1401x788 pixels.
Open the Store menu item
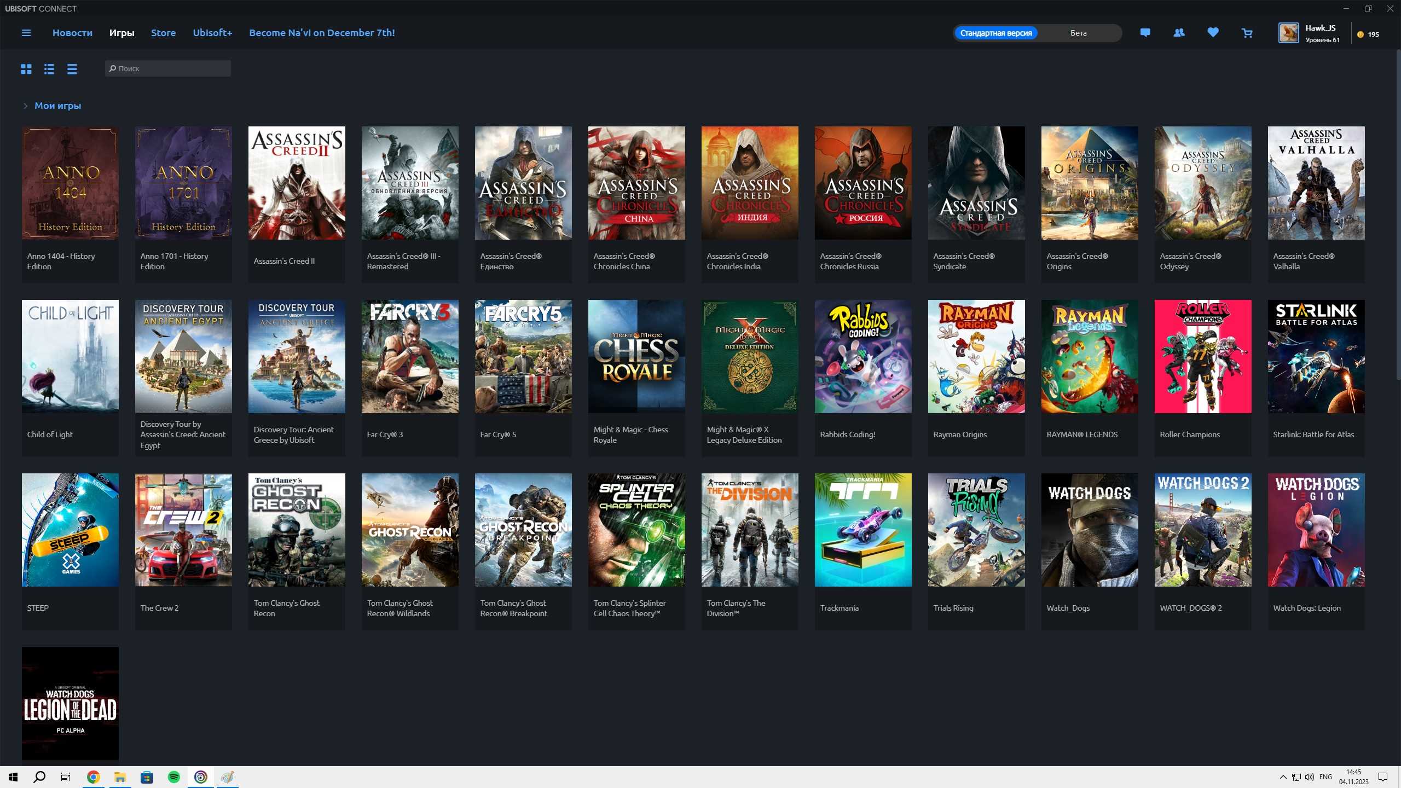click(164, 33)
